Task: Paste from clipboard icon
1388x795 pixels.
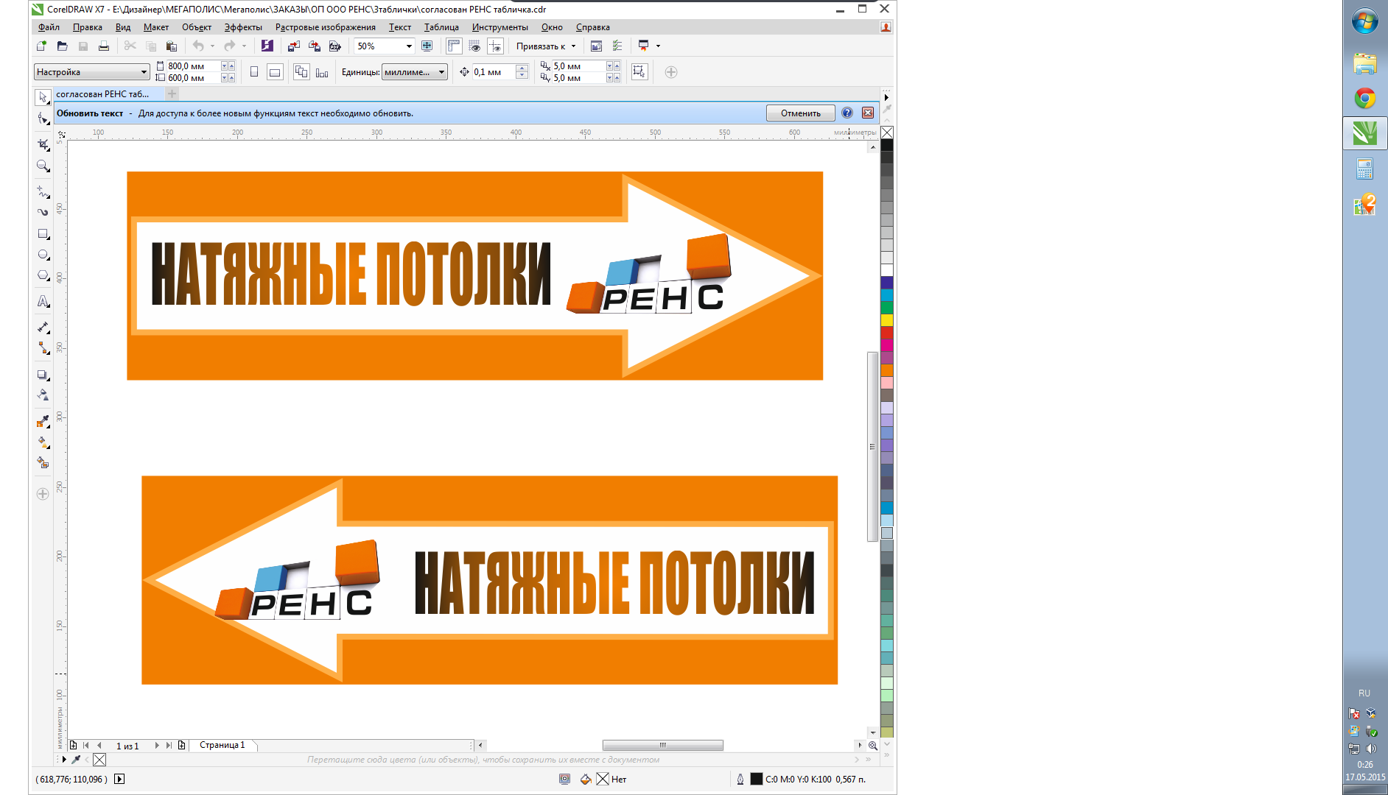Action: tap(172, 46)
